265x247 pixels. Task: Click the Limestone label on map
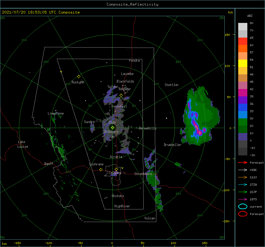(56, 113)
